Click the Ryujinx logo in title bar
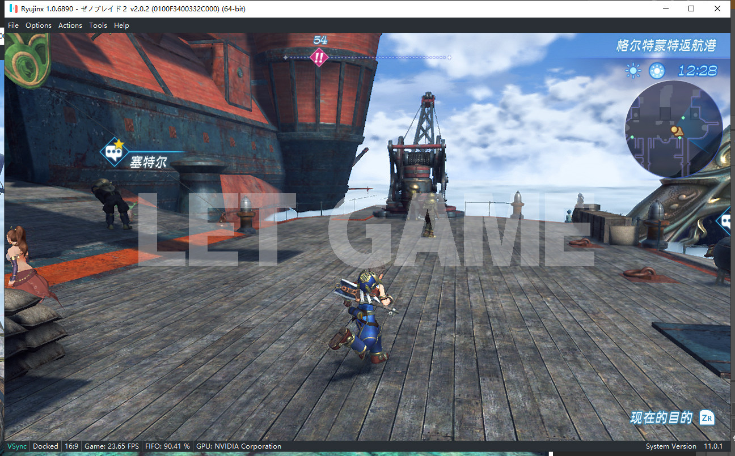The width and height of the screenshot is (735, 456). [x=13, y=9]
